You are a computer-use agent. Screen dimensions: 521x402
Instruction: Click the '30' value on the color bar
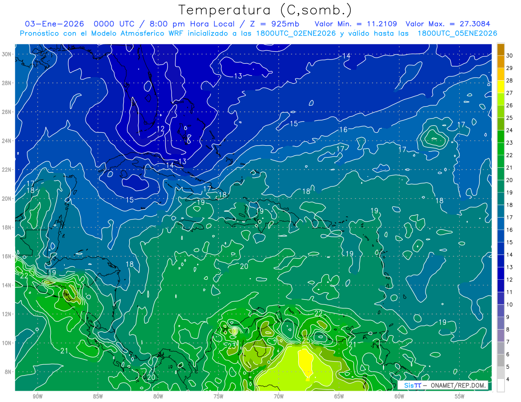click(x=510, y=56)
